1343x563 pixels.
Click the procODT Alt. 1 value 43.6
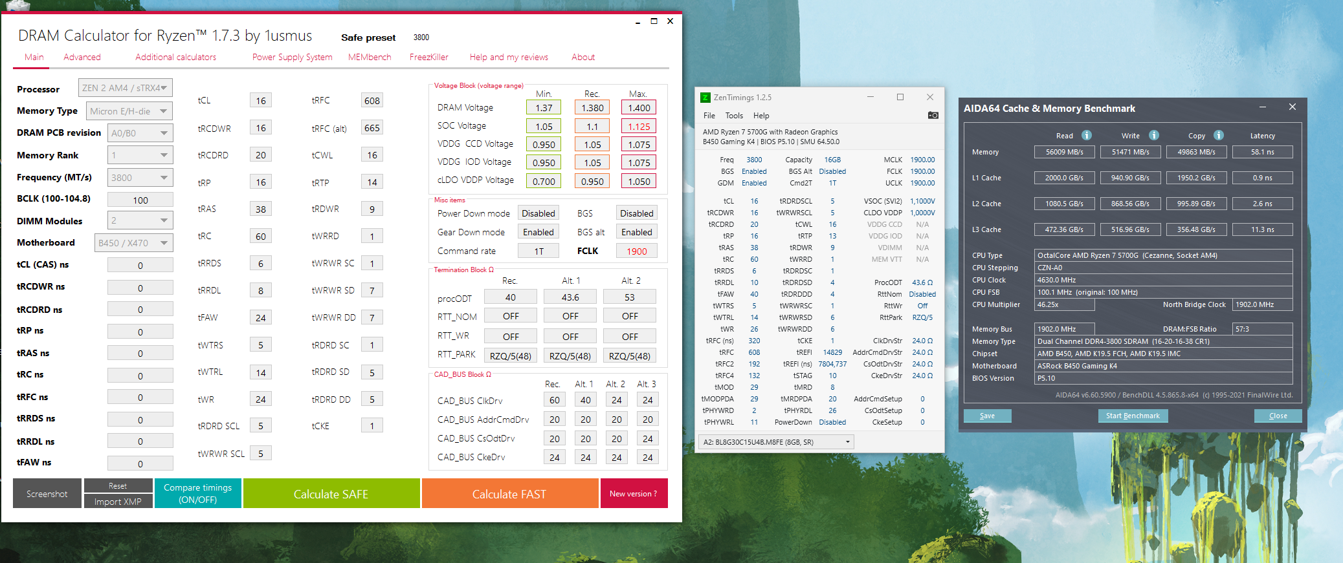pyautogui.click(x=570, y=297)
